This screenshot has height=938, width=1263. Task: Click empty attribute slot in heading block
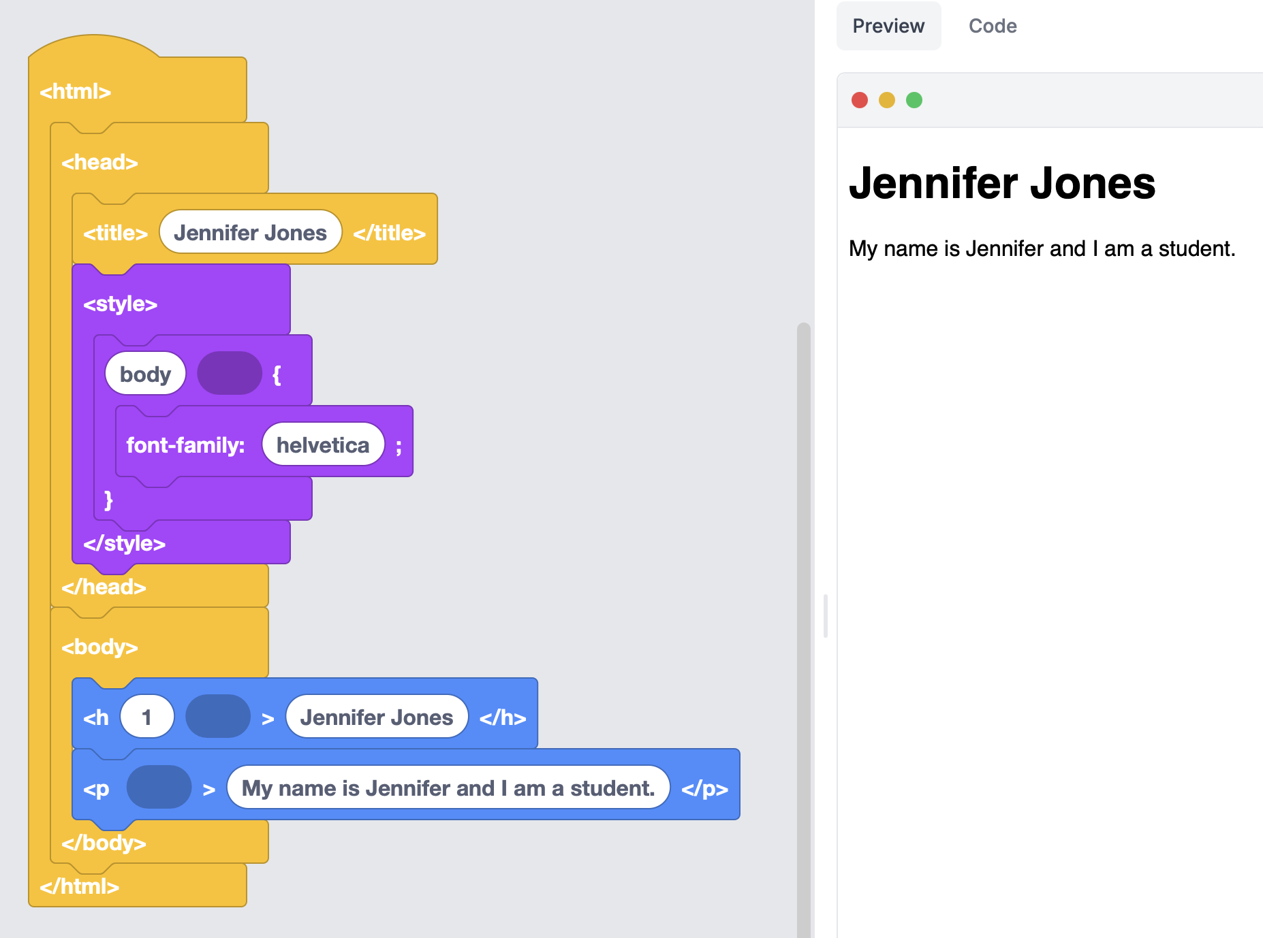[x=218, y=717]
